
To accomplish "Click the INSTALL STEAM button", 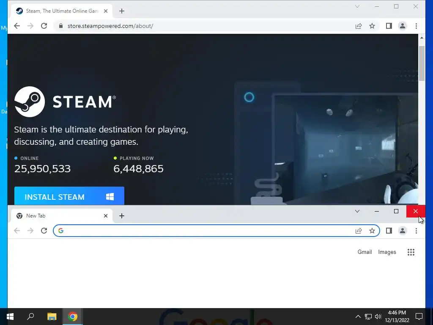I will [69, 196].
